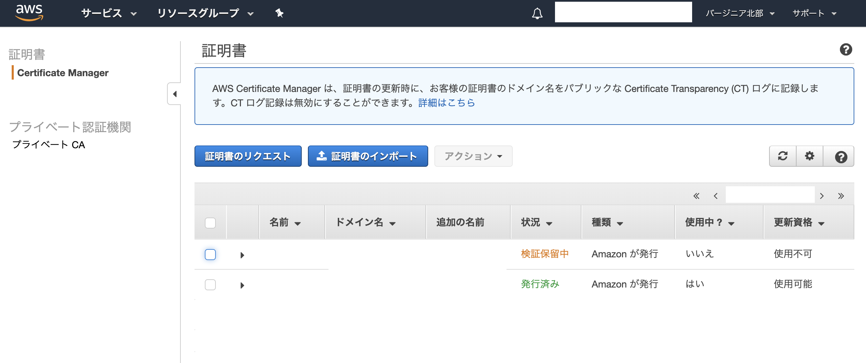Collapse the sidebar with the left arrow

point(175,93)
